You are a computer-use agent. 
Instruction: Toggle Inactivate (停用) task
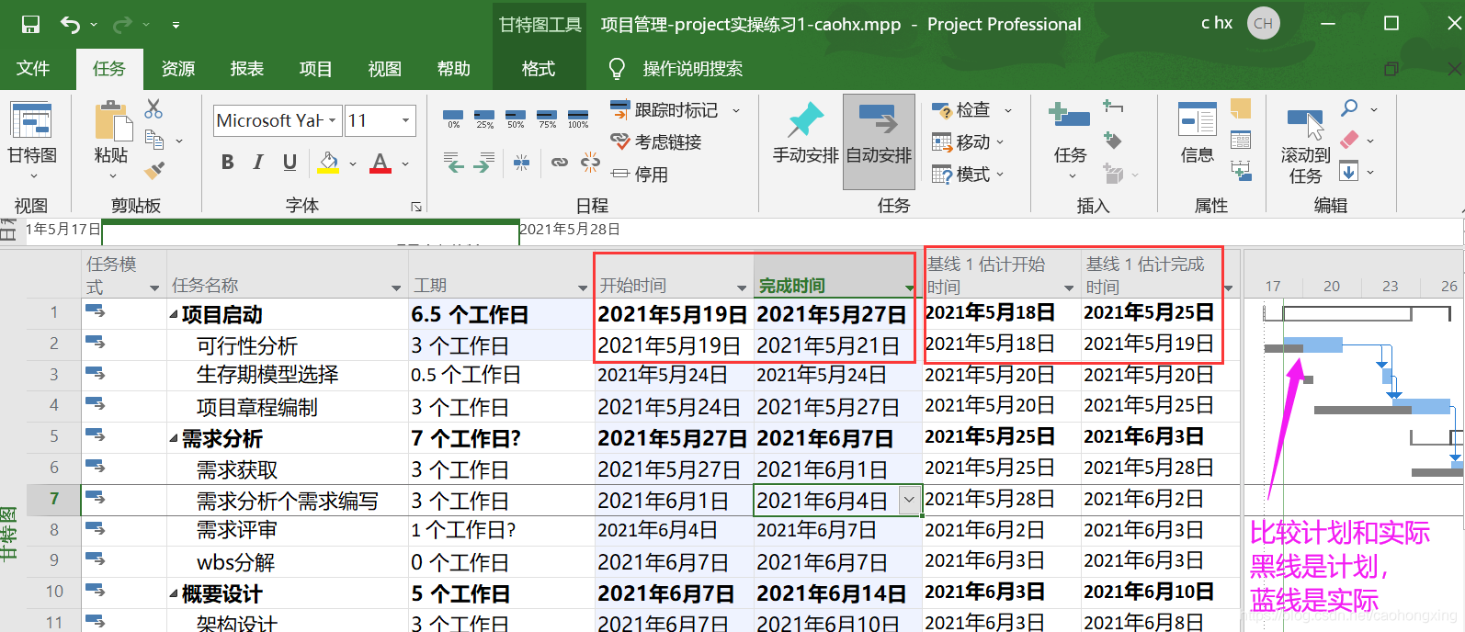[x=640, y=174]
